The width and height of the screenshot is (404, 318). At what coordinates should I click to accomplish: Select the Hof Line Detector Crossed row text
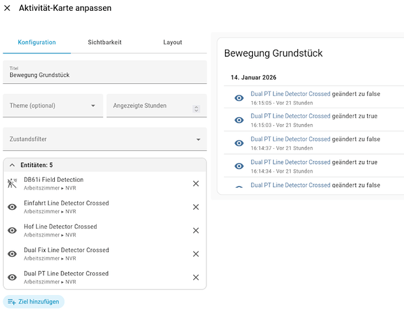pos(61,226)
